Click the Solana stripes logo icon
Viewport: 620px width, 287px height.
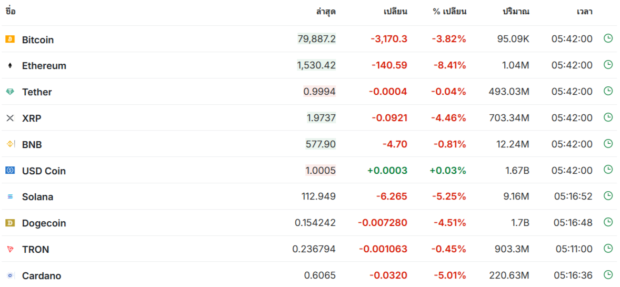(x=10, y=196)
